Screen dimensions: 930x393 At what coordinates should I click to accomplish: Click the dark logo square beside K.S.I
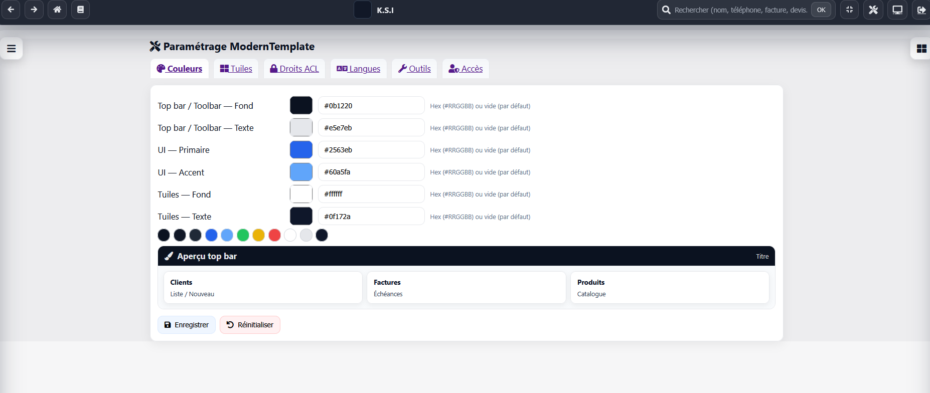tap(363, 10)
